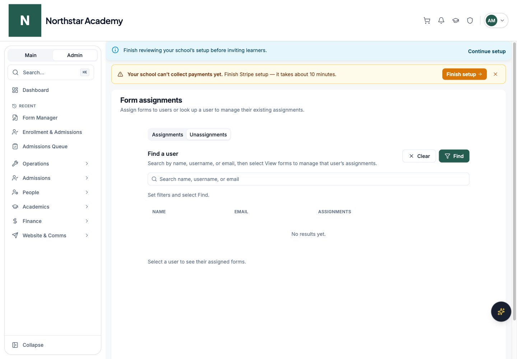Click the warning triangle icon
This screenshot has height=359, width=517.
click(x=120, y=74)
